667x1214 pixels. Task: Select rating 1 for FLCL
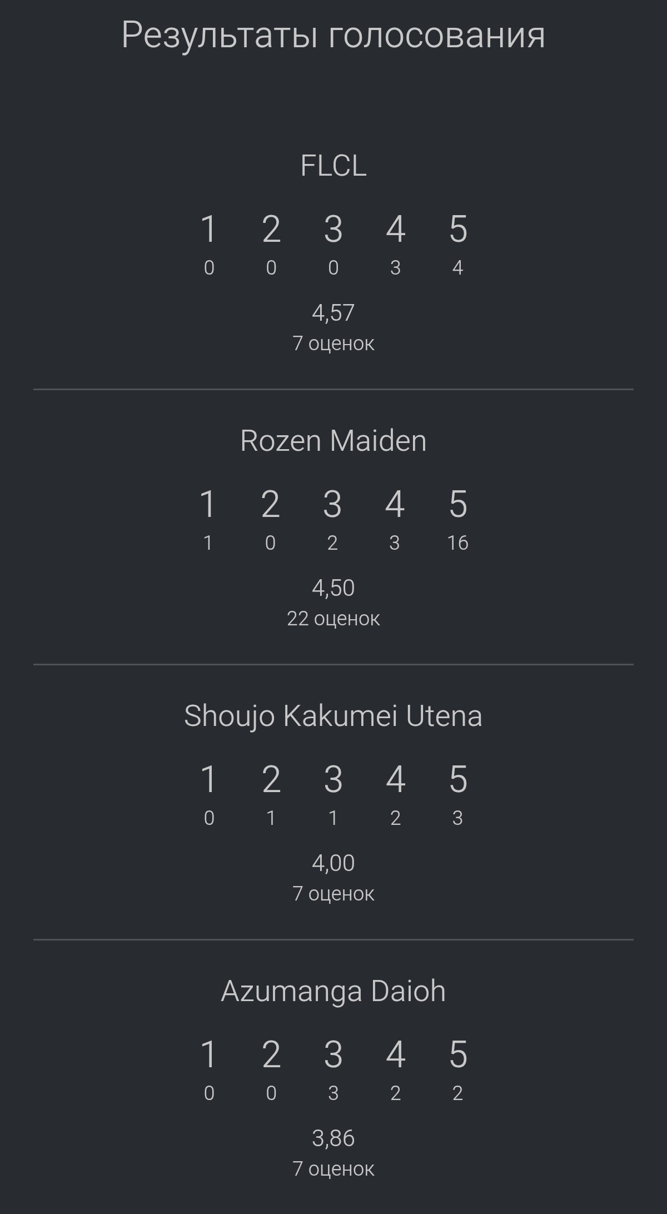tap(208, 229)
